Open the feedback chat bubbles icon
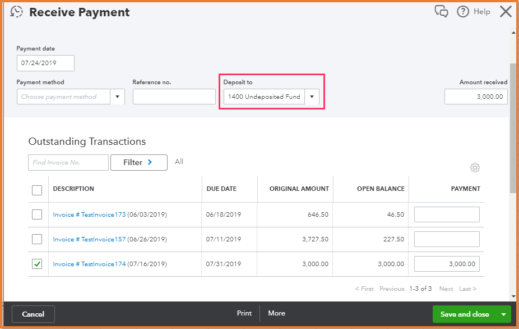Image resolution: width=519 pixels, height=329 pixels. click(441, 11)
